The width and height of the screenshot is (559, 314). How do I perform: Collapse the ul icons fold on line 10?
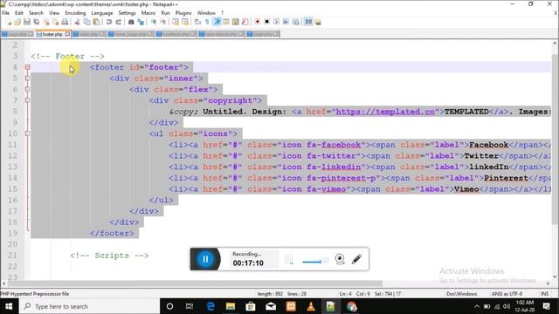pos(27,133)
